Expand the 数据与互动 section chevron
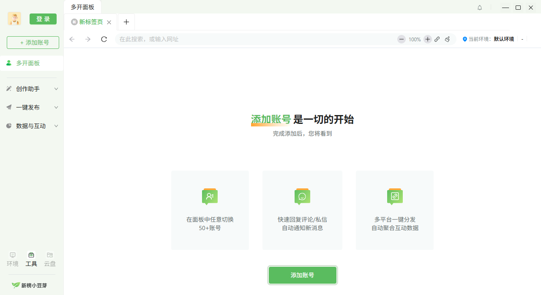This screenshot has width=541, height=295. [56, 126]
